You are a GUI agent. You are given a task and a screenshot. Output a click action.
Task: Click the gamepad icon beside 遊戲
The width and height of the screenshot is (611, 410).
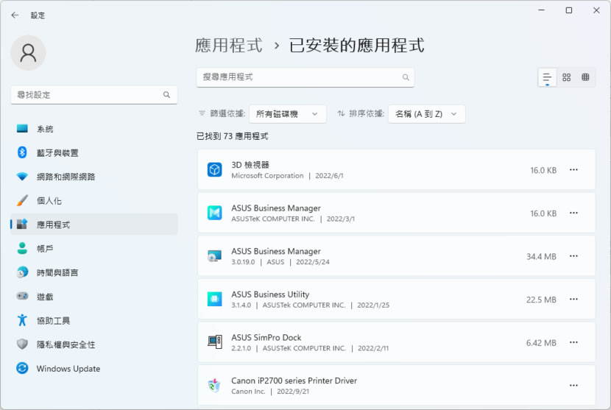click(x=22, y=296)
